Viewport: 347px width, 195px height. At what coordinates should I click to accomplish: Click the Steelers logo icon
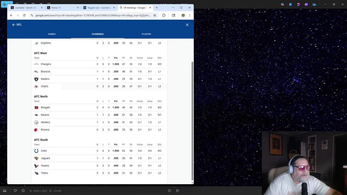pos(36,122)
